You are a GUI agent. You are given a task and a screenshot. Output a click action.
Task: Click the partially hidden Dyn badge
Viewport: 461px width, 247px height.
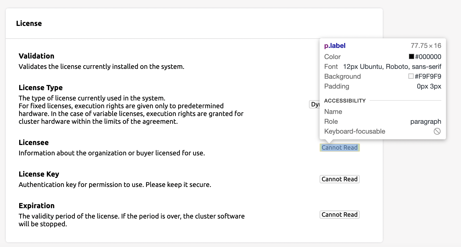coord(315,104)
